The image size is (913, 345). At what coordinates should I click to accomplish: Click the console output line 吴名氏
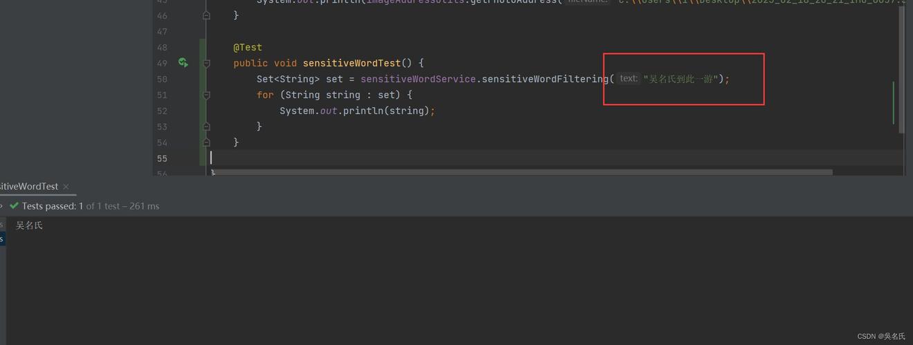[30, 225]
